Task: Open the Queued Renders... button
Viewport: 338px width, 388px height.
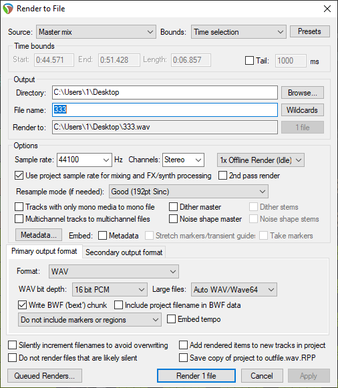Action: pos(45,376)
